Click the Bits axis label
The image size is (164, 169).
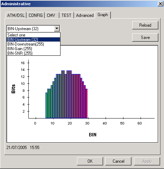(13, 89)
